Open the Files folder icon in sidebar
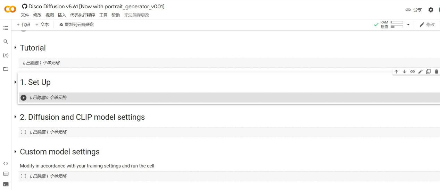The height and width of the screenshot is (190, 440). click(x=6, y=69)
